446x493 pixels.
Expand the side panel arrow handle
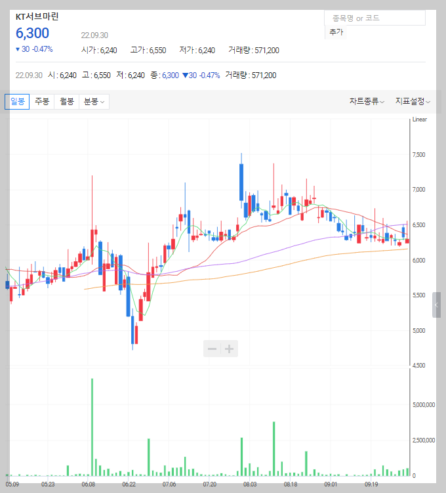436,305
